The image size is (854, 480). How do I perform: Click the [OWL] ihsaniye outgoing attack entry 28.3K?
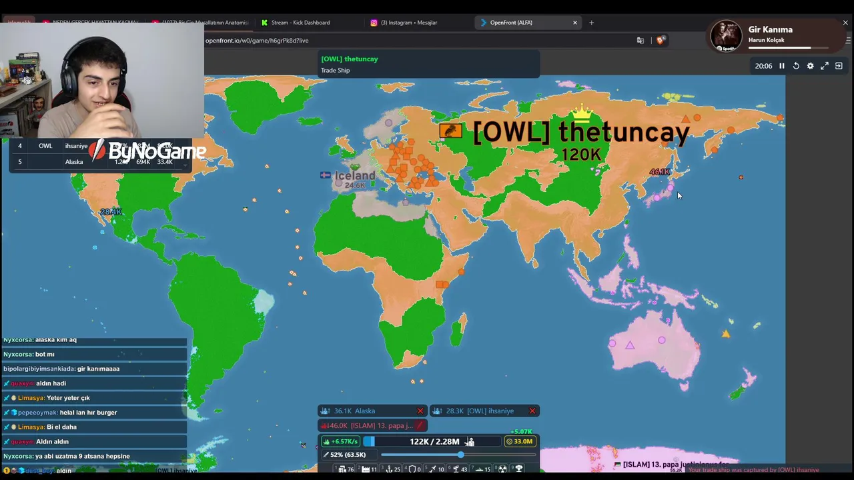pyautogui.click(x=485, y=411)
